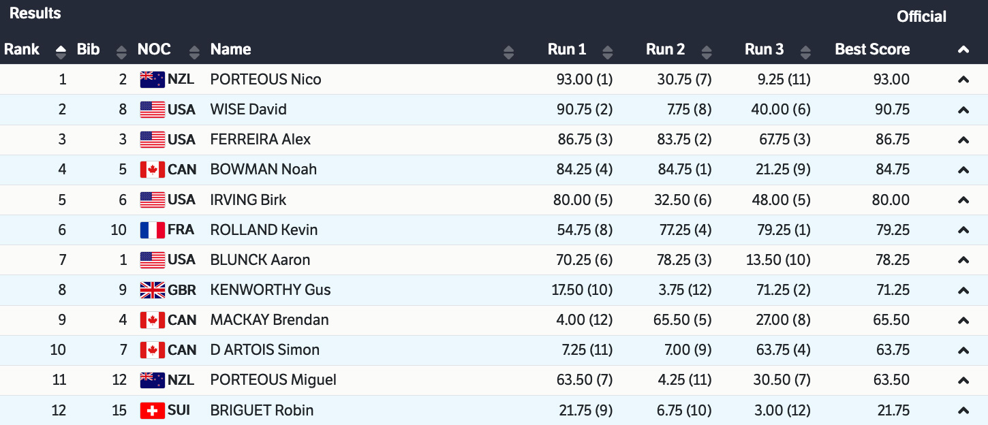Expand BOWMAN Noah row chevron

click(963, 170)
